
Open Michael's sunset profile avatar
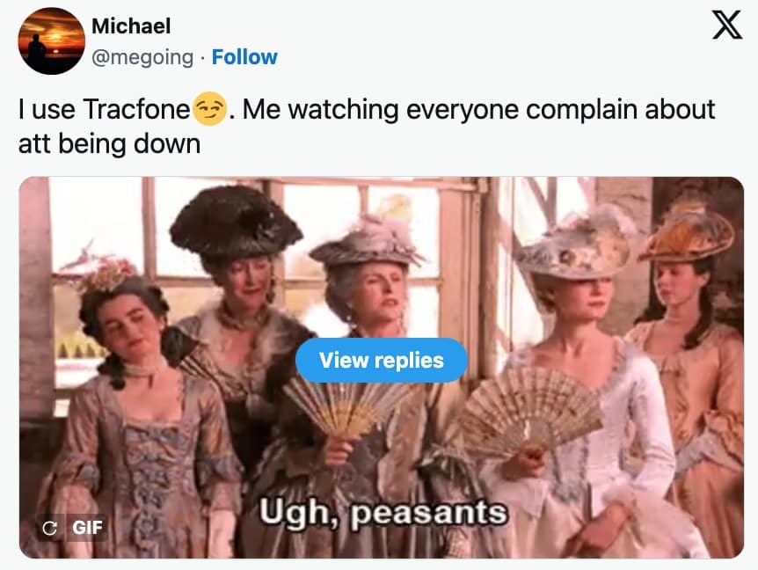(x=51, y=41)
